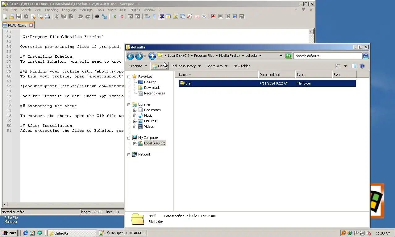Collapse the Favorites tree node

(x=129, y=77)
